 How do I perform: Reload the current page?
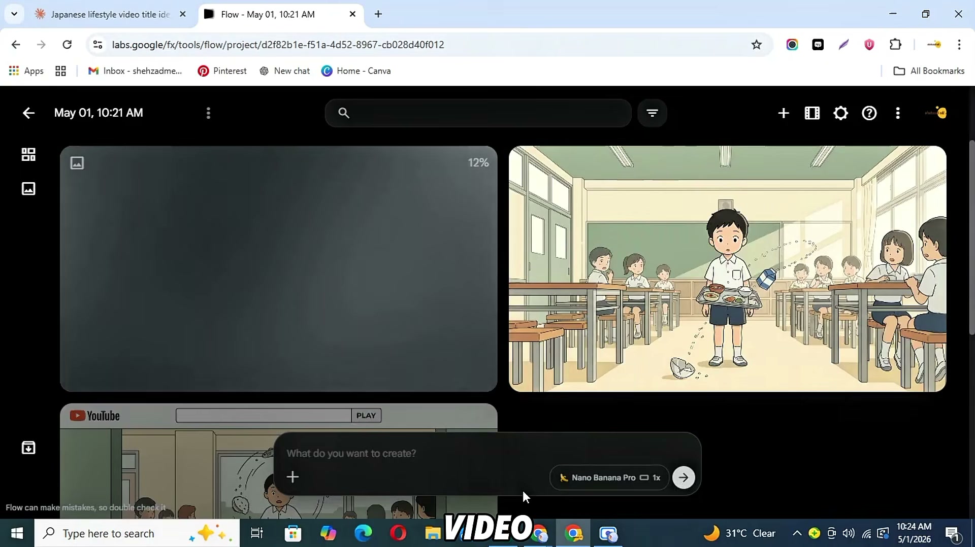[x=67, y=45]
